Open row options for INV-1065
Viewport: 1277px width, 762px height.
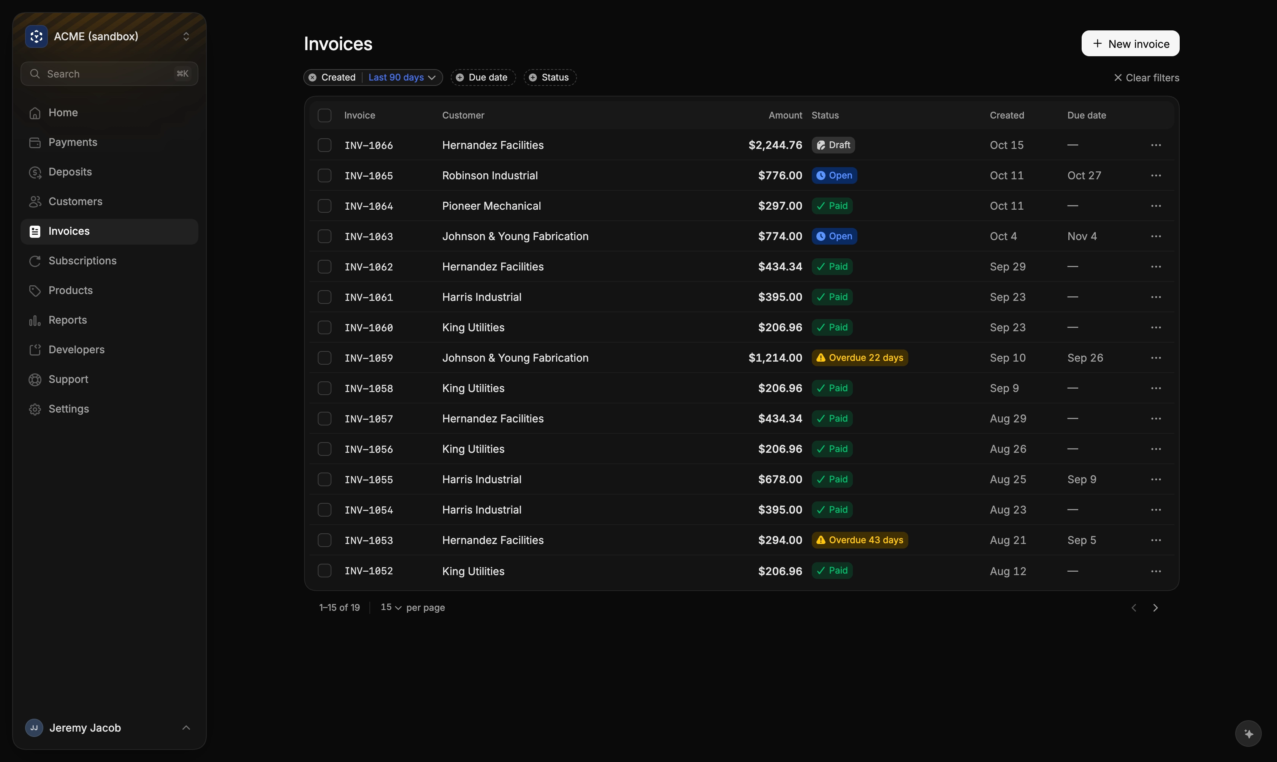[1156, 175]
